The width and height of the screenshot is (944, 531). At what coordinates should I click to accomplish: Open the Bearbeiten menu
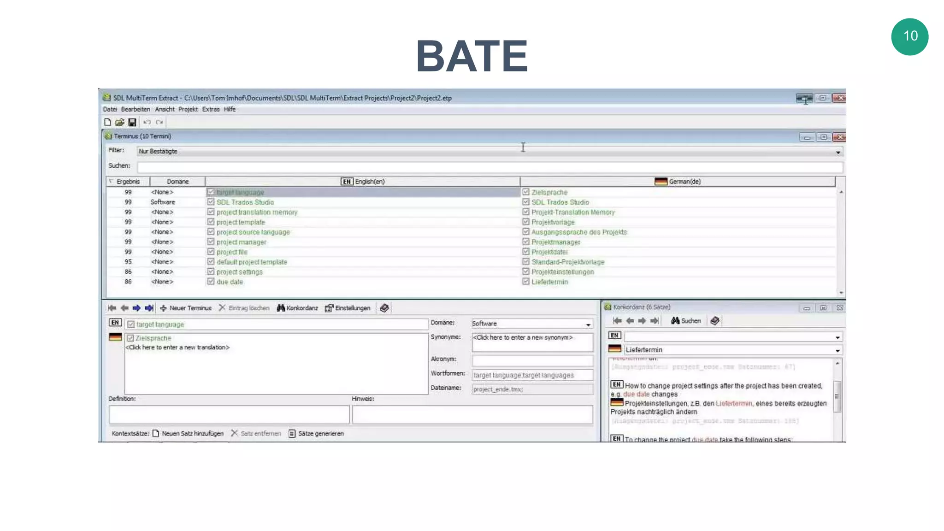pos(136,109)
